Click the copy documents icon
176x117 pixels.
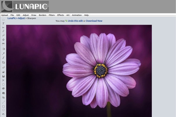pos(3,97)
